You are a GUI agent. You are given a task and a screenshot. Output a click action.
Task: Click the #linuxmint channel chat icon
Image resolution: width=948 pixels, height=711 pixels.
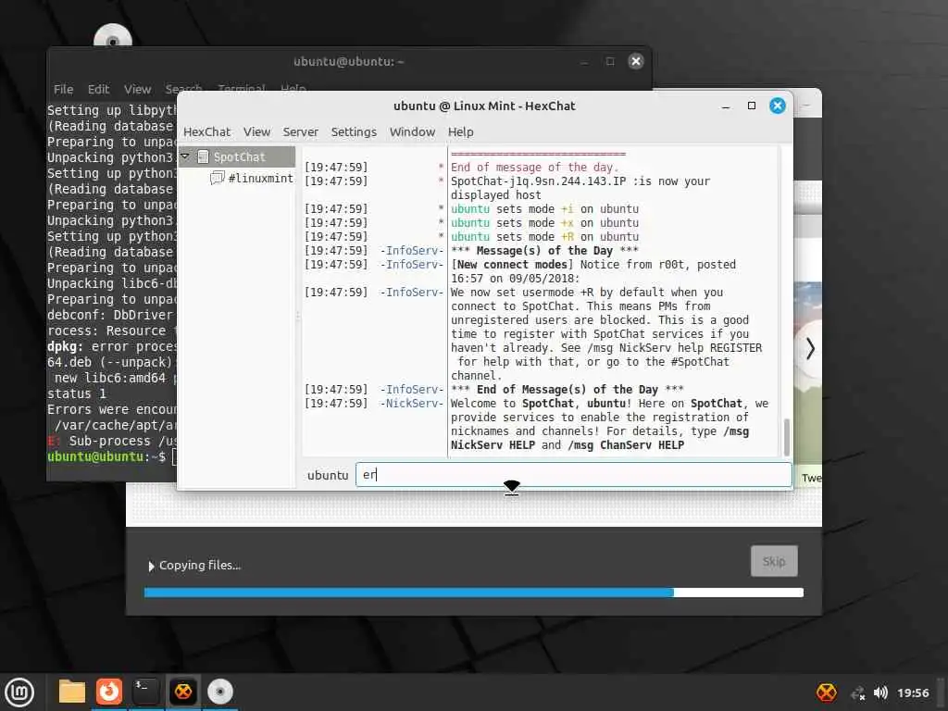(217, 178)
